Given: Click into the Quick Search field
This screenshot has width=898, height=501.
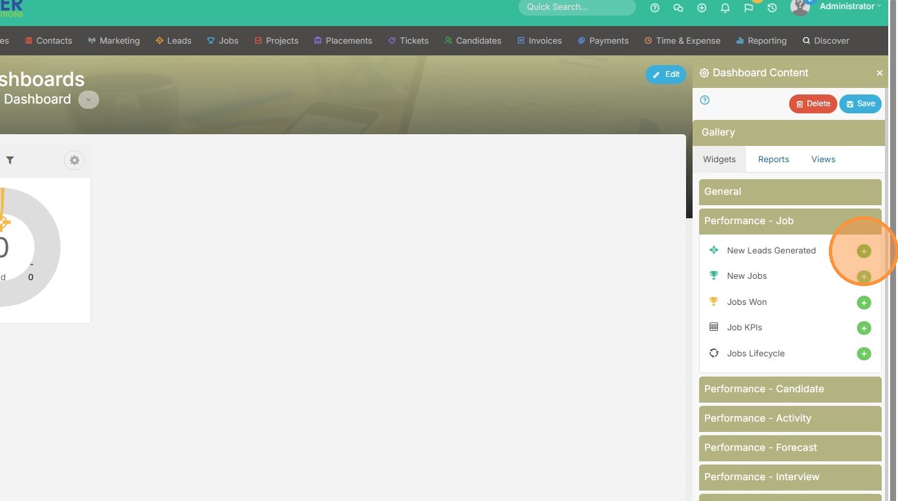Looking at the screenshot, I should [577, 7].
